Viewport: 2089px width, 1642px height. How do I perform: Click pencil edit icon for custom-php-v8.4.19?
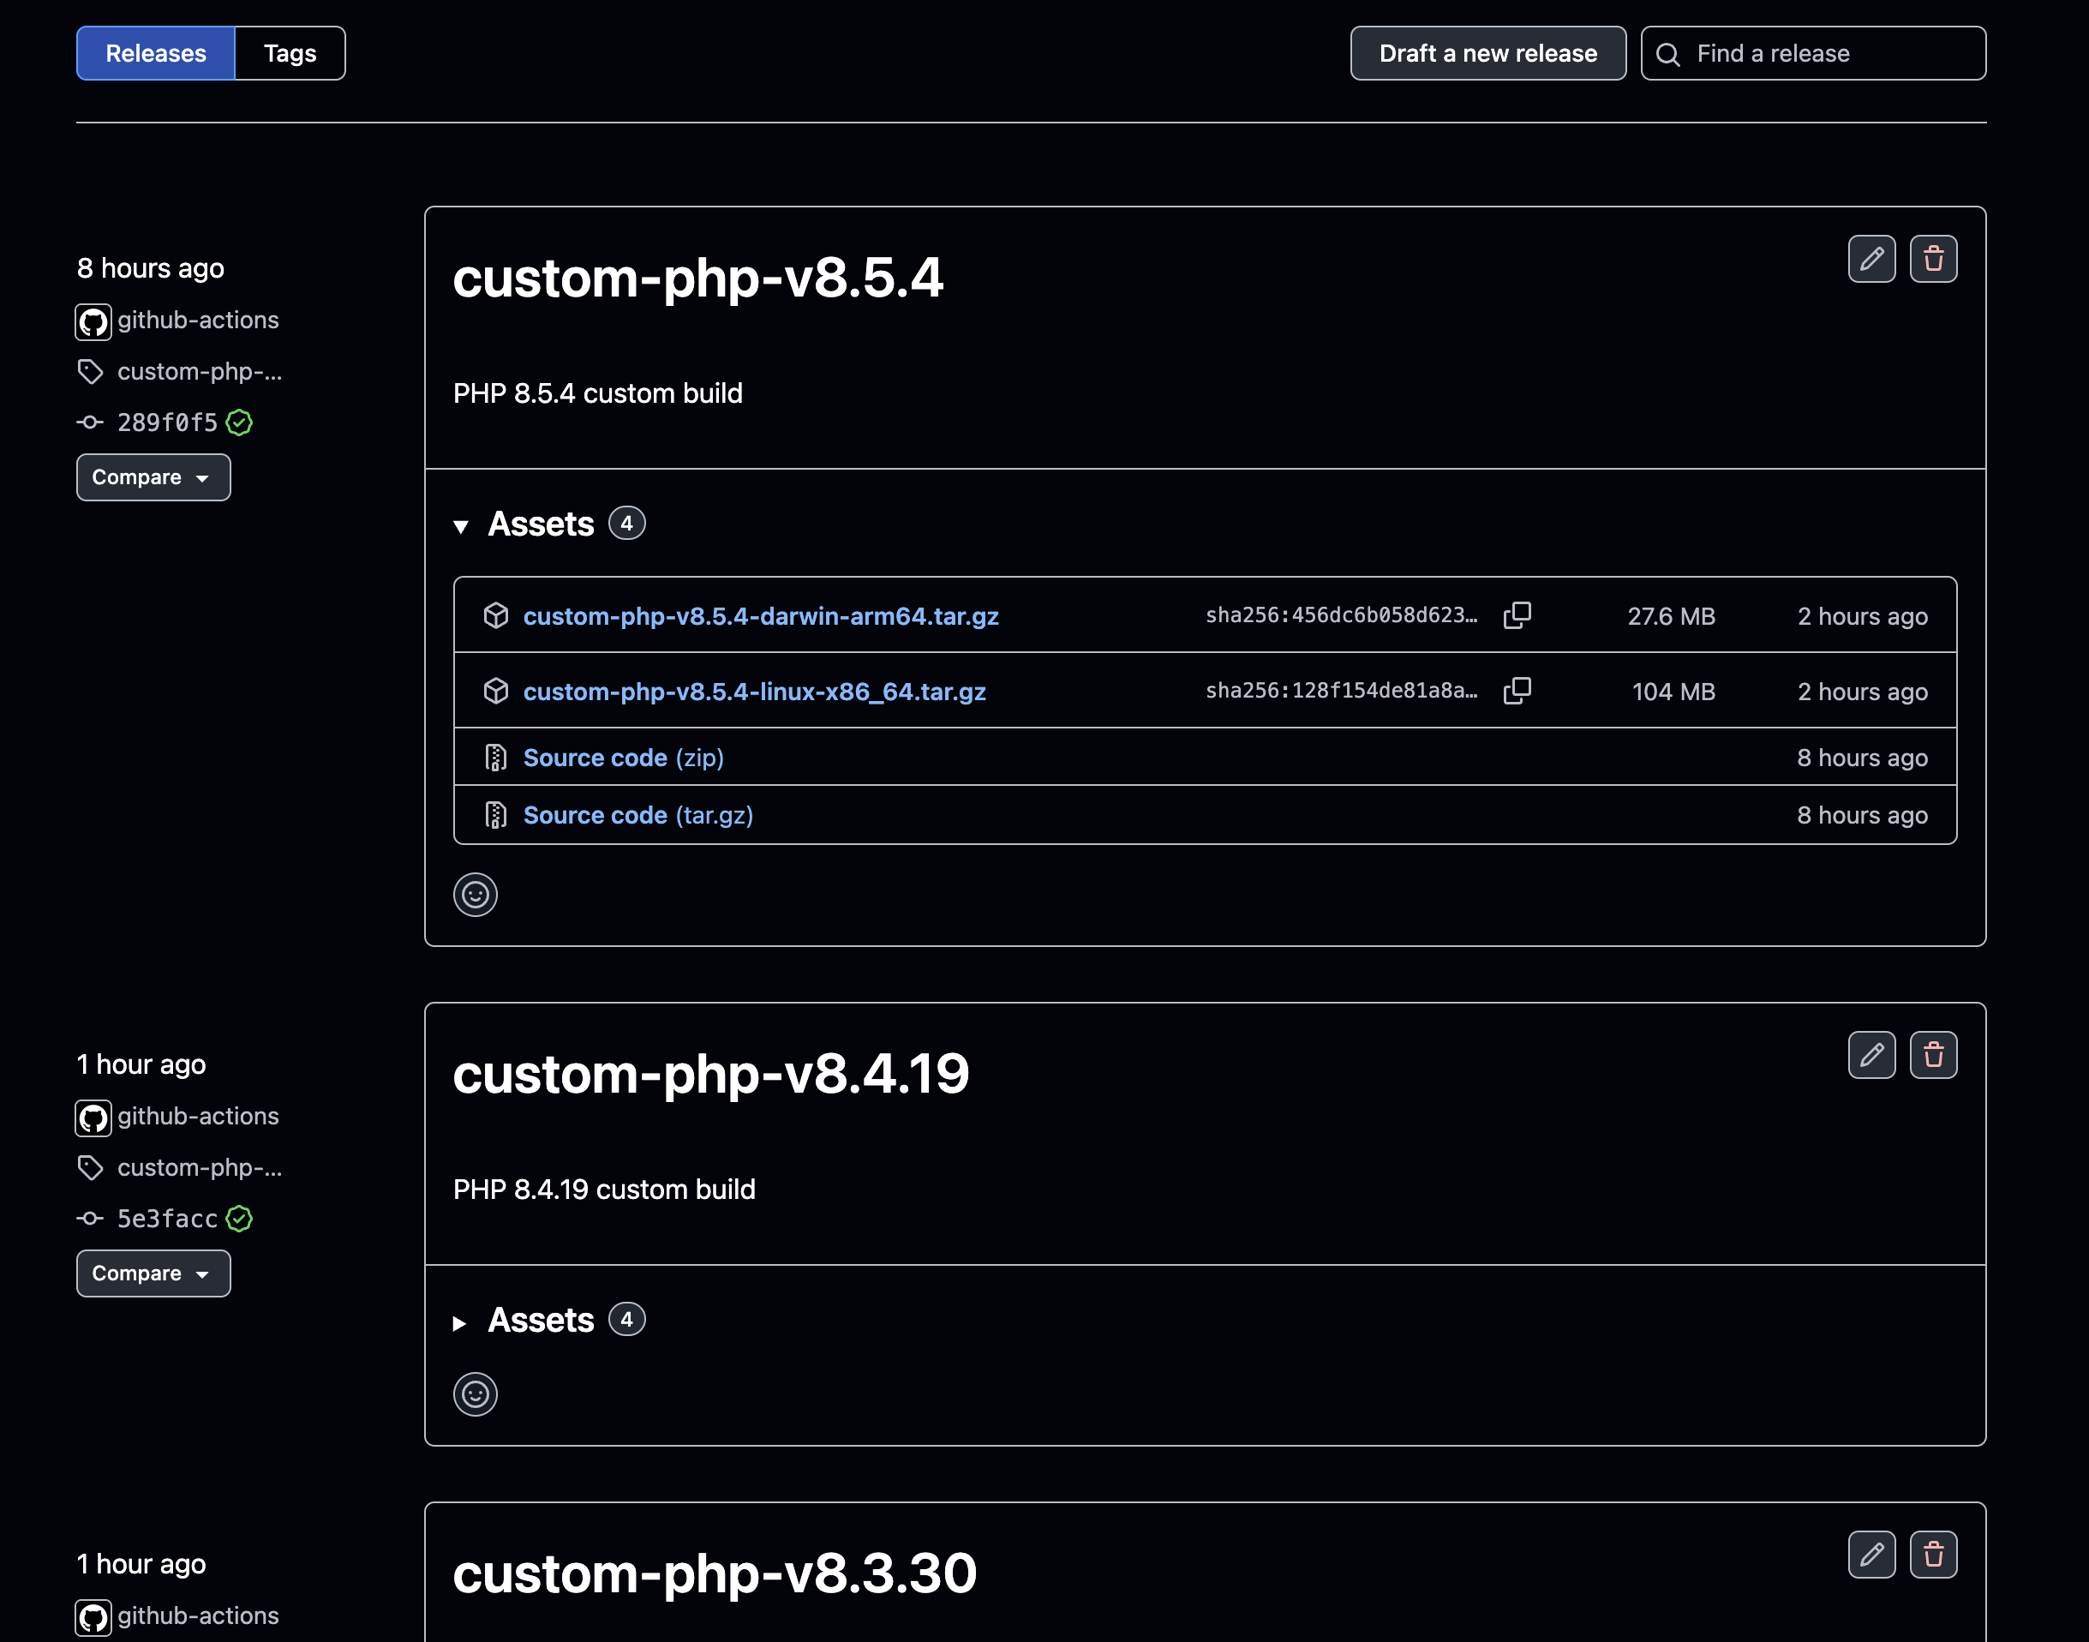point(1871,1055)
